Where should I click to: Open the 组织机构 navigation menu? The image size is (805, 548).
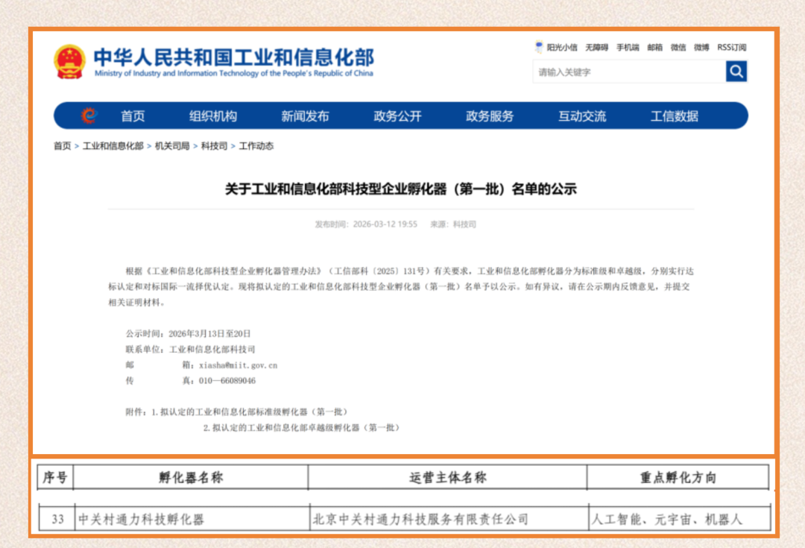point(213,116)
